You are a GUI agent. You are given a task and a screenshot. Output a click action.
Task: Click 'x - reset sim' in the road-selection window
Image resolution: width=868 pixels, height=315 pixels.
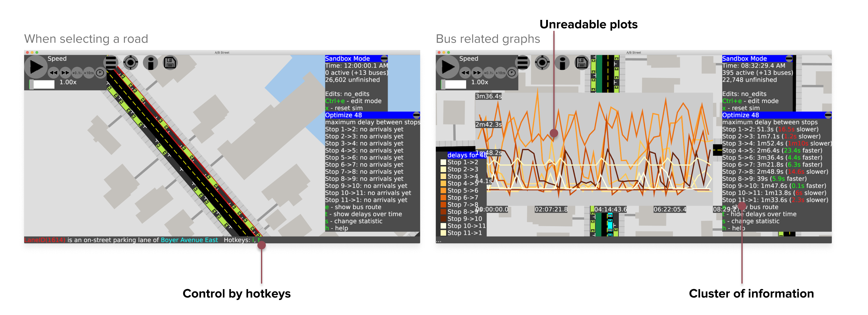pos(344,108)
